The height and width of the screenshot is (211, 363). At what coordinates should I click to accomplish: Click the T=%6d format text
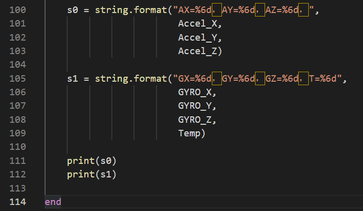tap(323, 79)
